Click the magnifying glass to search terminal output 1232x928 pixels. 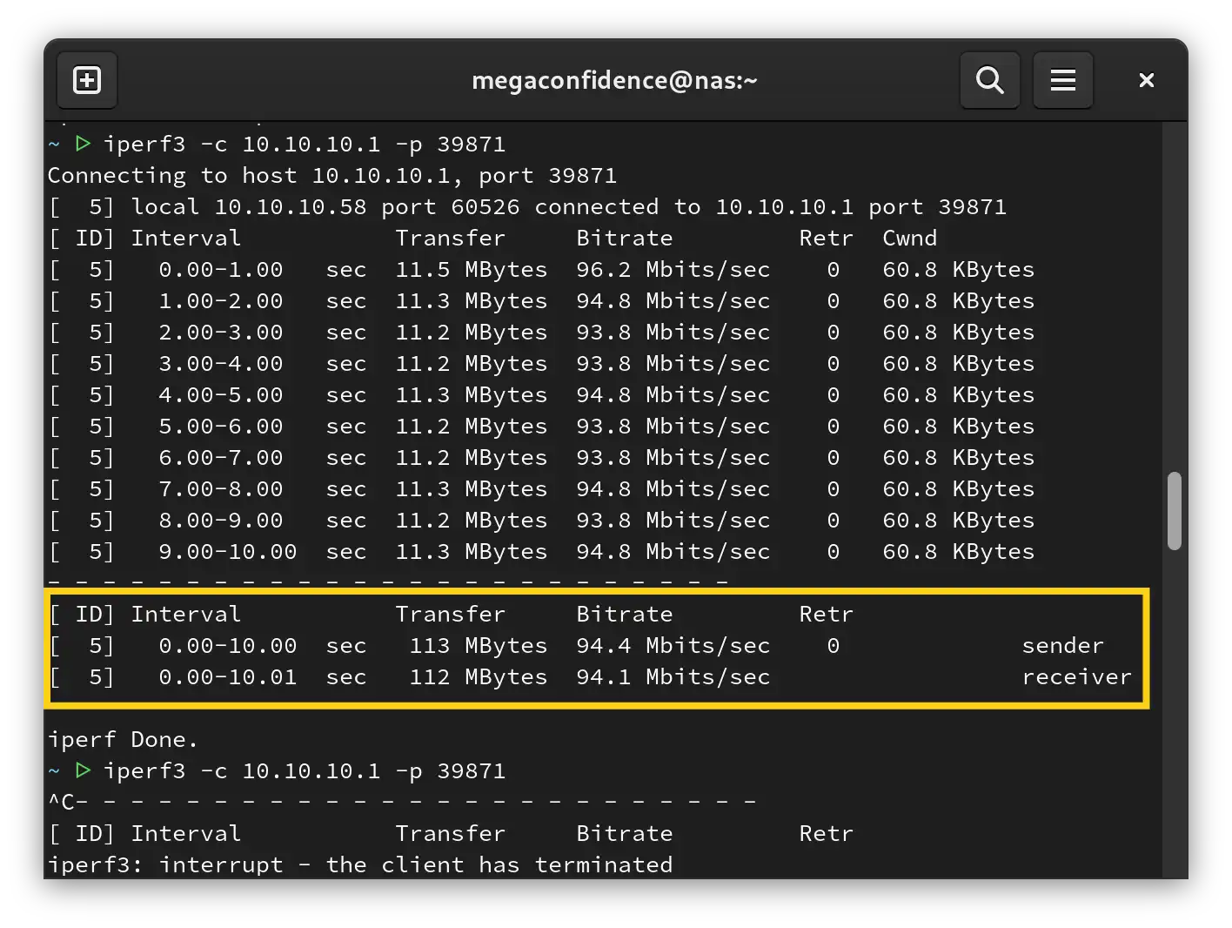(989, 79)
